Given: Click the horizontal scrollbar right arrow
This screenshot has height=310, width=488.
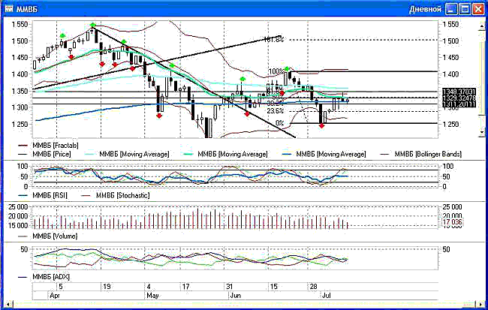Looking at the screenshot, I should [x=480, y=304].
